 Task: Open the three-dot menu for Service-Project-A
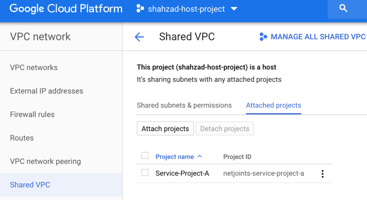click(323, 174)
